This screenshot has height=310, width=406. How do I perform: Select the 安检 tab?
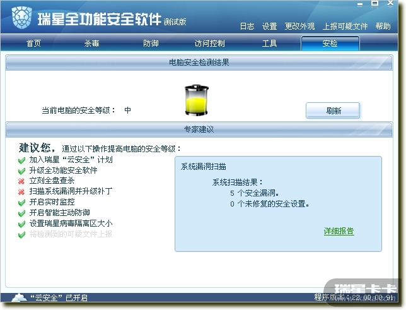(330, 43)
